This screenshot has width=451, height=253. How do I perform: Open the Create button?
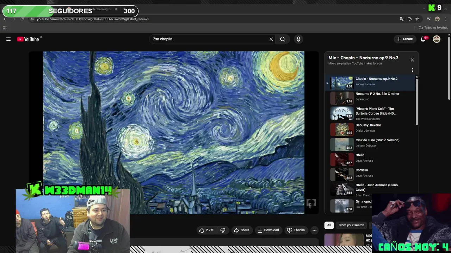coord(405,39)
